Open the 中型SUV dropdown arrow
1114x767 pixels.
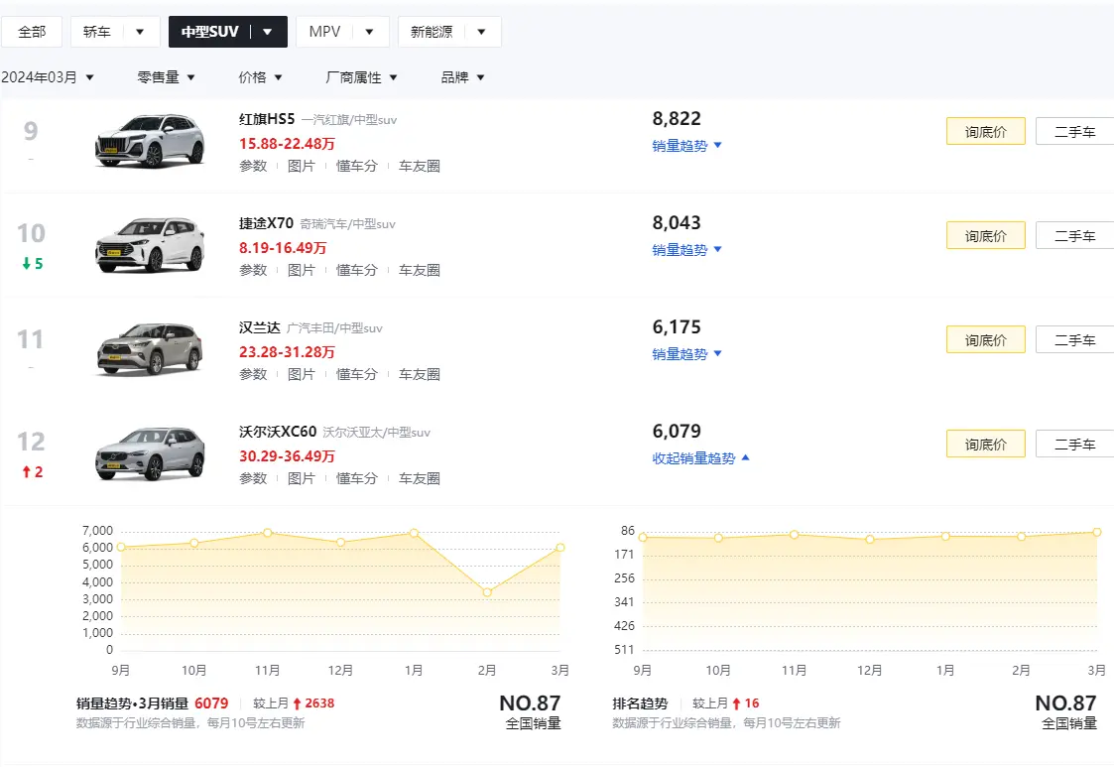pos(268,32)
